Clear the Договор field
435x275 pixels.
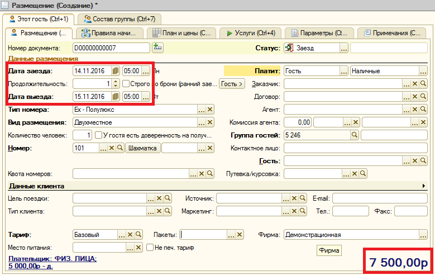point(415,96)
